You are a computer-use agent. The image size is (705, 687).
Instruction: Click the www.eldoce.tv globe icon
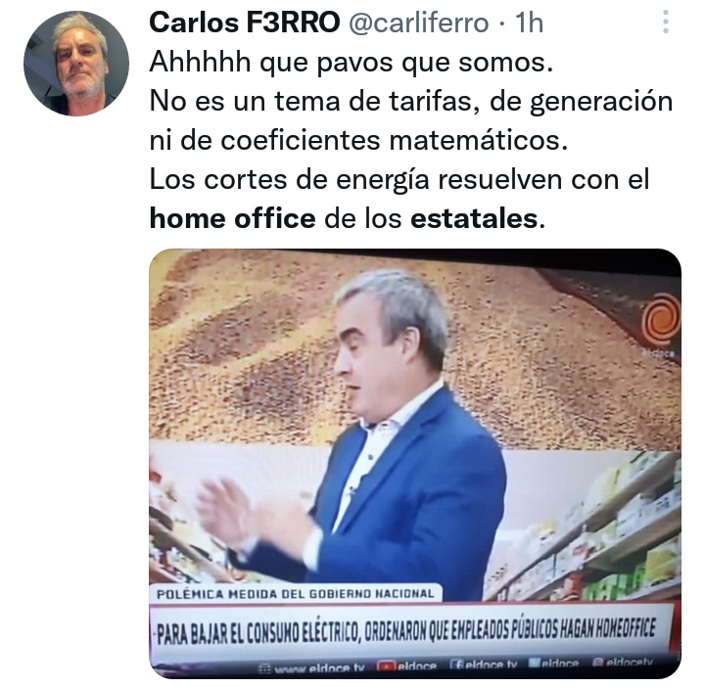[265, 668]
